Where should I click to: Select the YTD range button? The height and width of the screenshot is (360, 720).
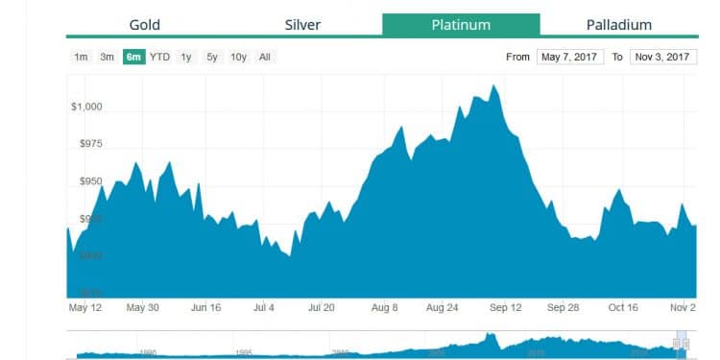[x=159, y=57]
